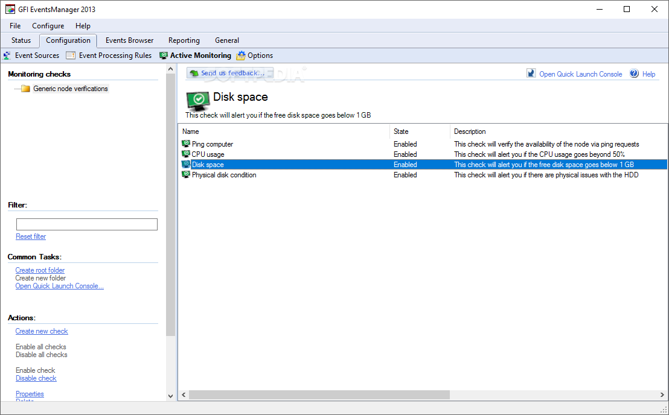The height and width of the screenshot is (415, 669).
Task: Switch to the Events Browser tab
Action: click(130, 40)
